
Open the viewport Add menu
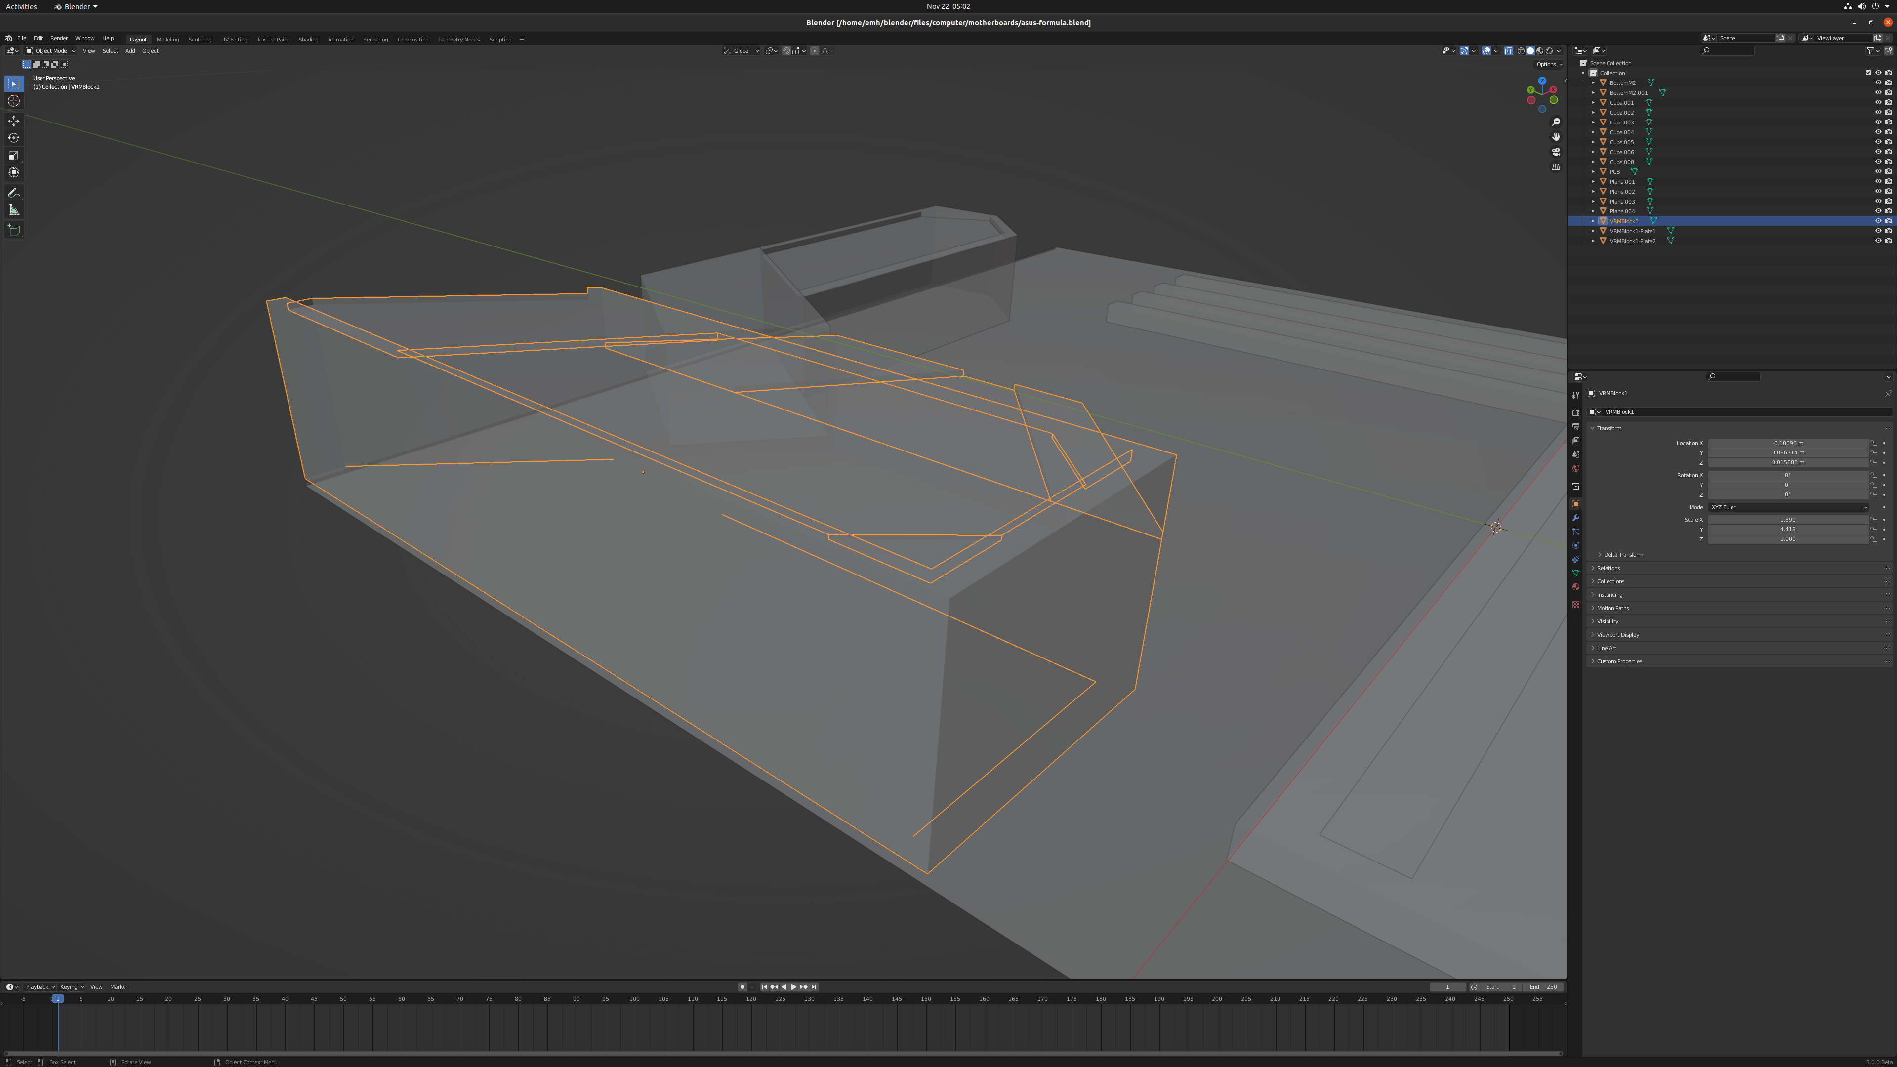(130, 51)
